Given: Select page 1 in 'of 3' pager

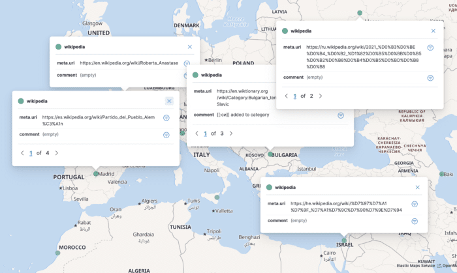Looking at the screenshot, I should tap(205, 134).
